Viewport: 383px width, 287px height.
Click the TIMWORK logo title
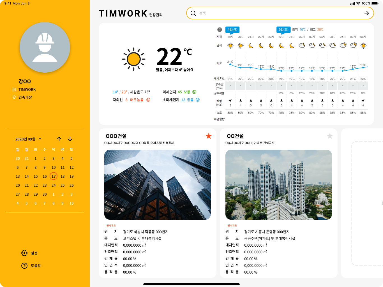pyautogui.click(x=123, y=13)
